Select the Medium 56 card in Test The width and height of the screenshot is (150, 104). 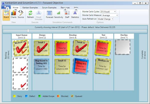pos(103,48)
